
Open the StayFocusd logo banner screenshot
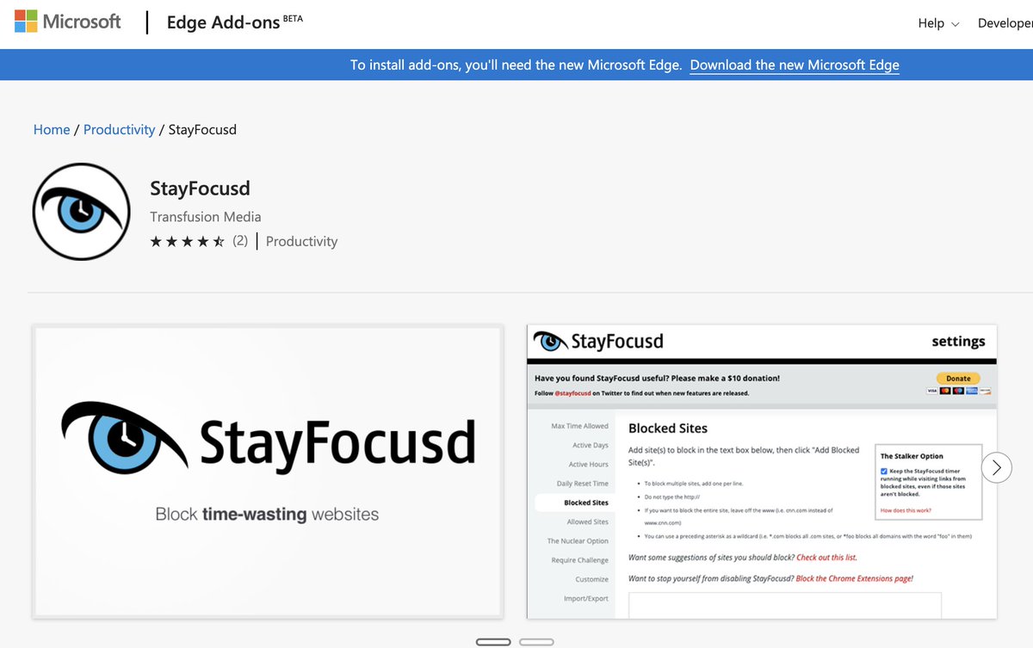pos(268,472)
